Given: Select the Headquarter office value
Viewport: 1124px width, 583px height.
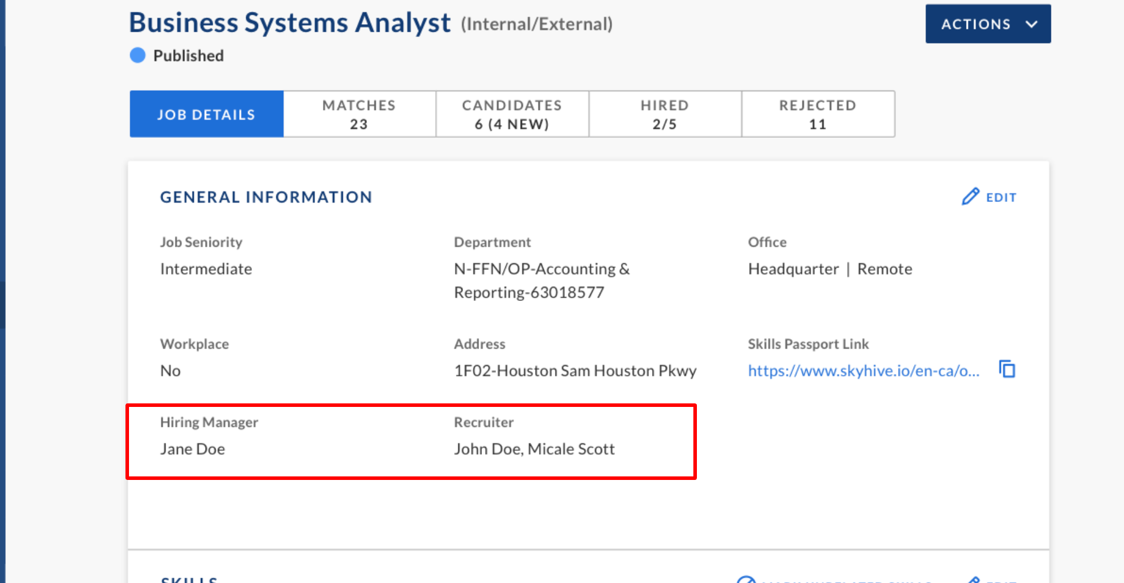Looking at the screenshot, I should pyautogui.click(x=793, y=269).
